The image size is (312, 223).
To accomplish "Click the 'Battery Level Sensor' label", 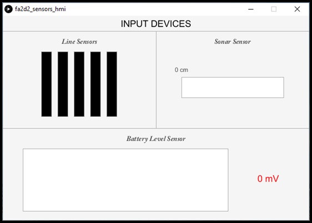I will tap(156, 138).
